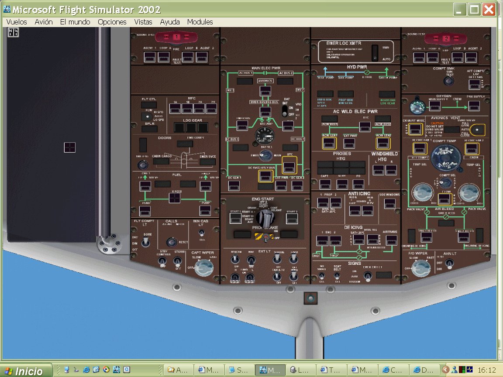Open the Vistas menu

pos(143,22)
